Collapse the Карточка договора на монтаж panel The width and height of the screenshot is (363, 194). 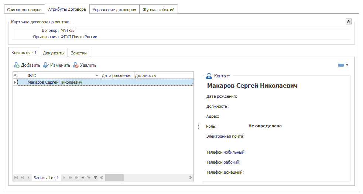[x=349, y=21]
